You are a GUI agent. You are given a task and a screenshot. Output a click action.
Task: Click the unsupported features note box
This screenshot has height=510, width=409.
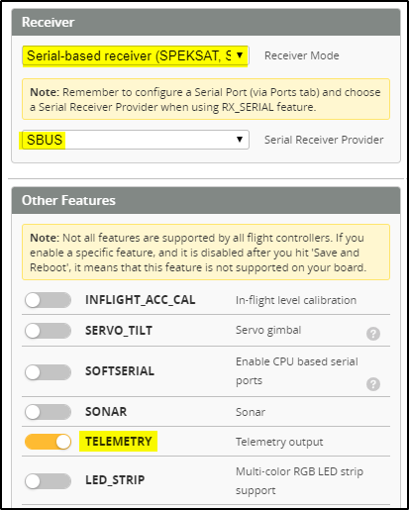click(206, 253)
